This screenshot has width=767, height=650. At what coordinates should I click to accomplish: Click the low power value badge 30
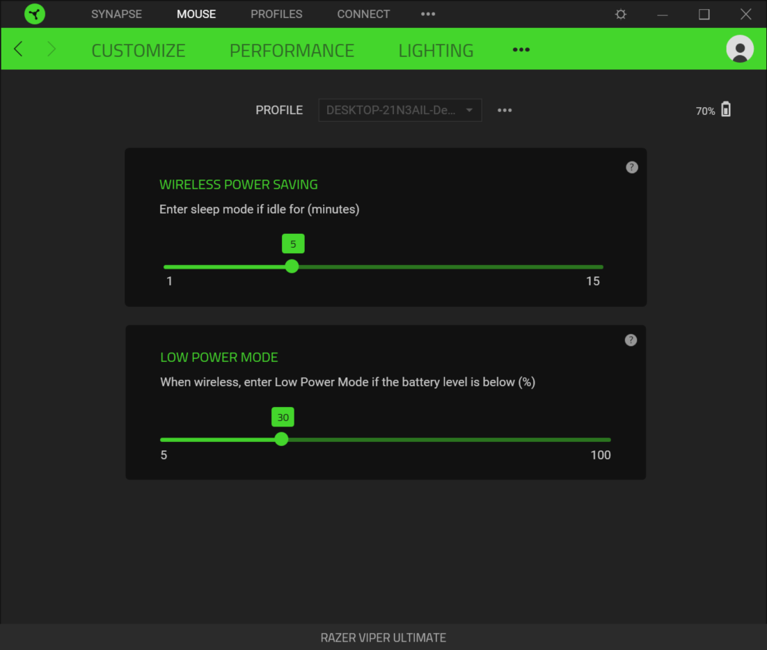click(283, 417)
